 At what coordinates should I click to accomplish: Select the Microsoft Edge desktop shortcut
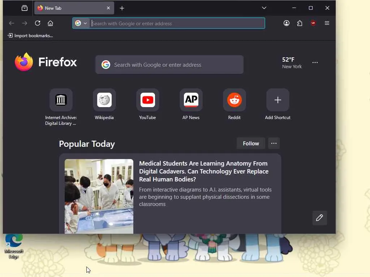tap(14, 246)
